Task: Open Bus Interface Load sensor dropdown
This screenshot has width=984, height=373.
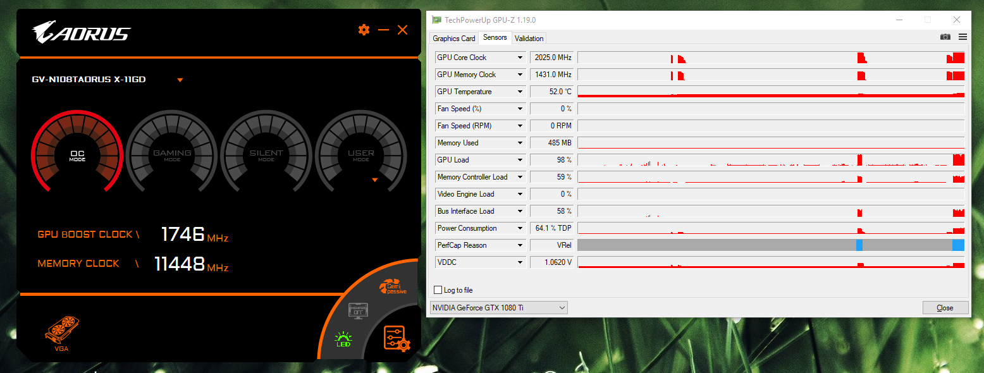Action: (520, 211)
